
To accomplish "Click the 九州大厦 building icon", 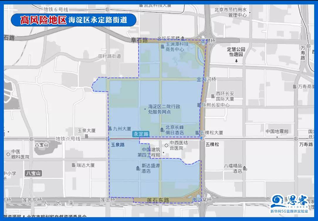I will coord(110,128).
